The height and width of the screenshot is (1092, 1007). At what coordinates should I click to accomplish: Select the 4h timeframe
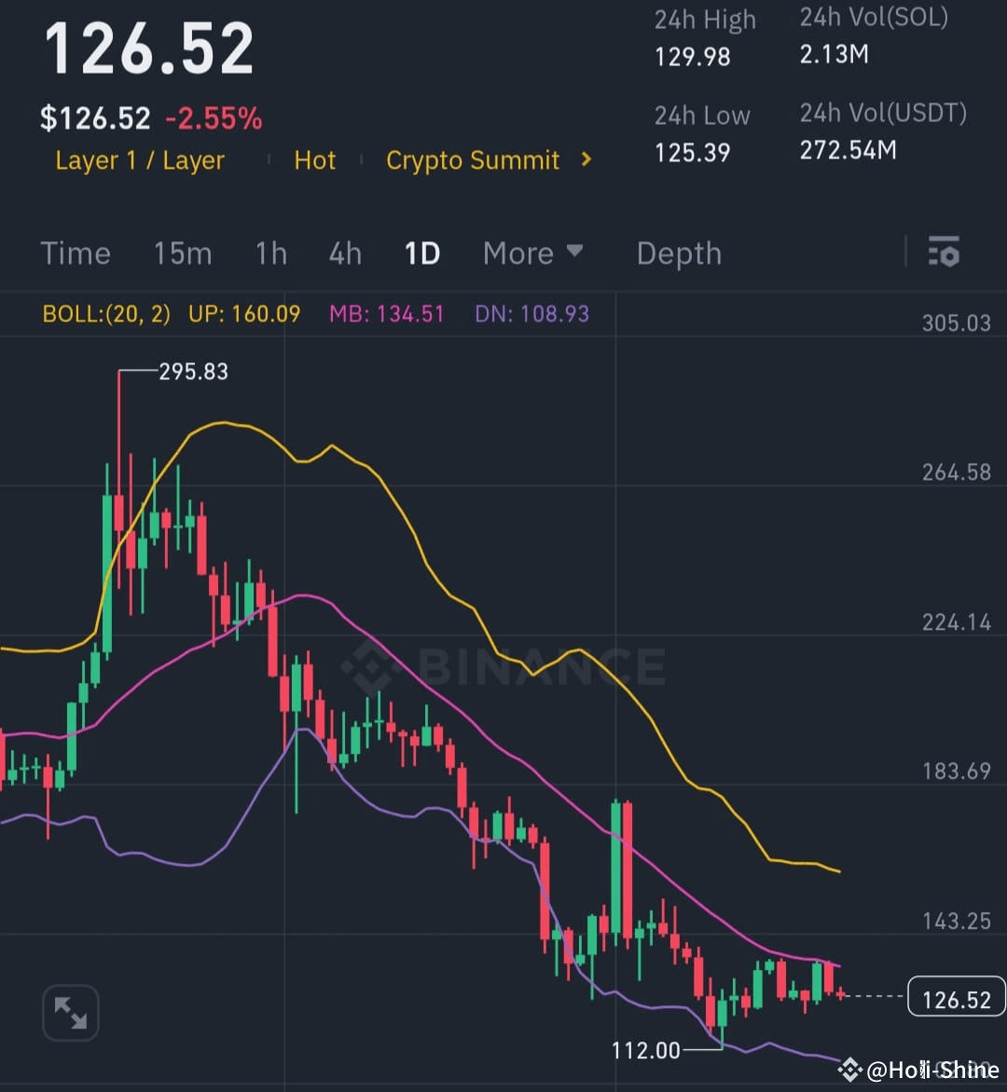[345, 253]
